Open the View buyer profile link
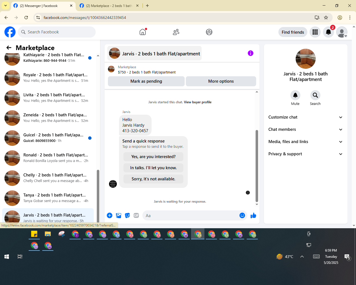Viewport: 356px width, 285px height. point(197,102)
